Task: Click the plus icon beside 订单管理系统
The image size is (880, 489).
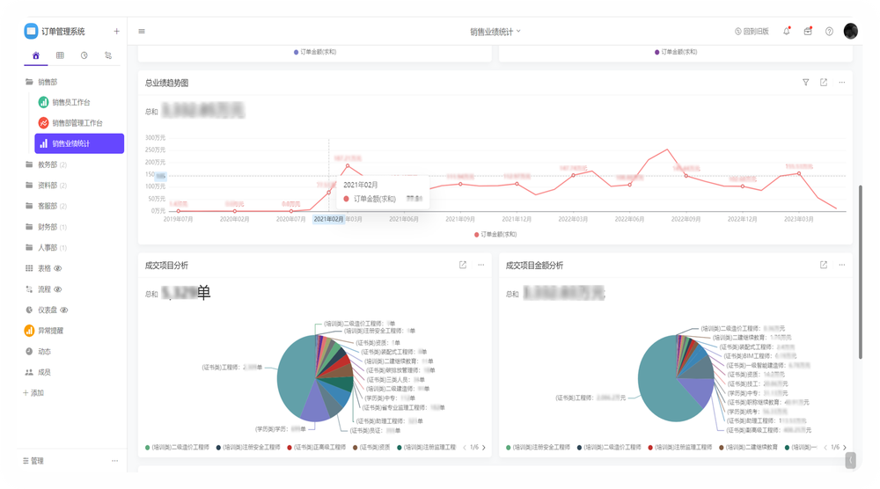Action: 116,31
